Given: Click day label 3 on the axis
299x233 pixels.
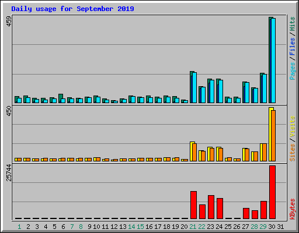Looking at the screenshot, I should 37,227.
